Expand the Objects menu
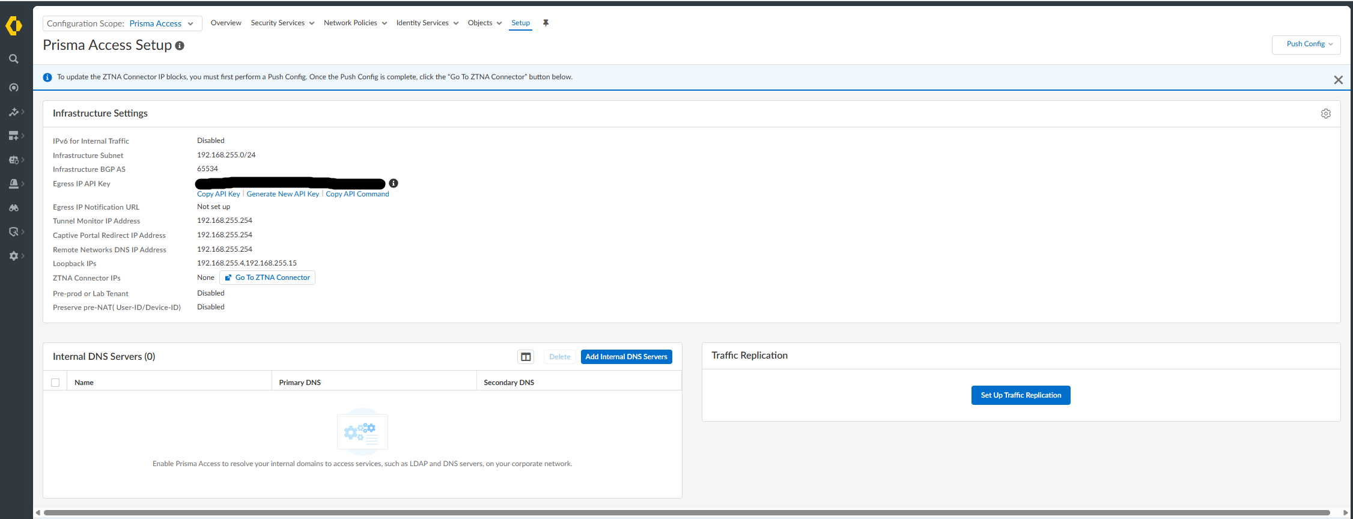The image size is (1353, 519). (x=484, y=23)
